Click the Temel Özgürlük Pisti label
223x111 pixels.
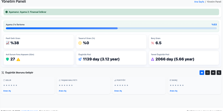[x=160, y=54]
